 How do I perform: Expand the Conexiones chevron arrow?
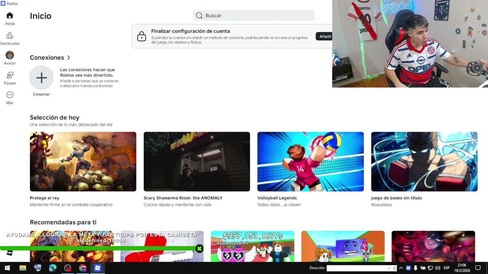[x=69, y=58]
